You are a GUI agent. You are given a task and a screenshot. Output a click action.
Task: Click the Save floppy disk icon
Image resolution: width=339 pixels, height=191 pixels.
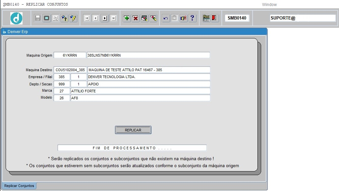38,18
